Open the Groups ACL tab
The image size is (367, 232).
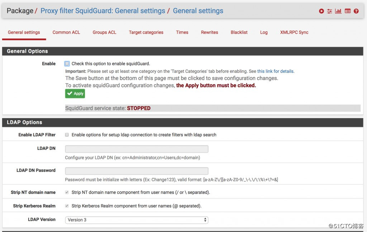[104, 32]
